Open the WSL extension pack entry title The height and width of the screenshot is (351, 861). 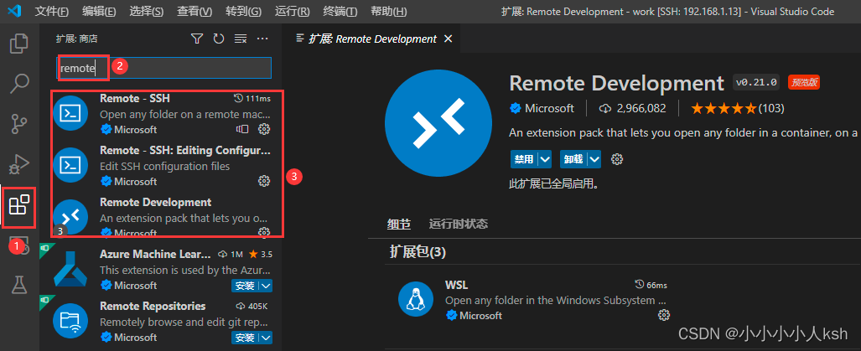pos(456,285)
